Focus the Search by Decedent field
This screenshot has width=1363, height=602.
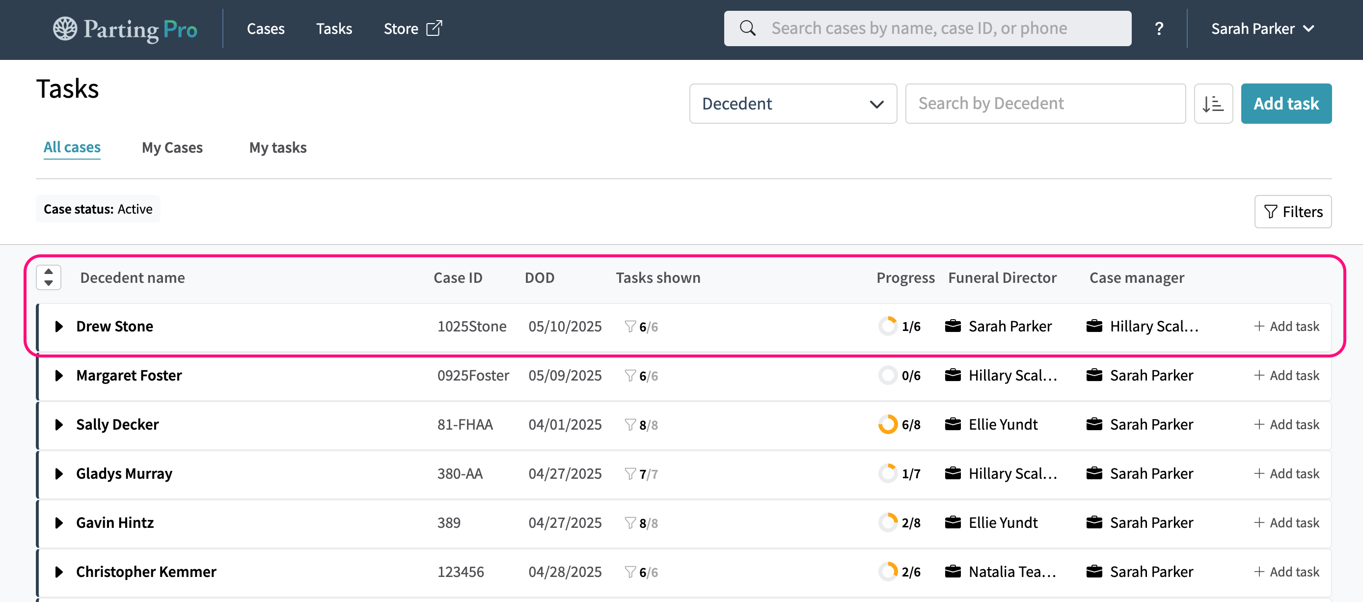click(1045, 104)
